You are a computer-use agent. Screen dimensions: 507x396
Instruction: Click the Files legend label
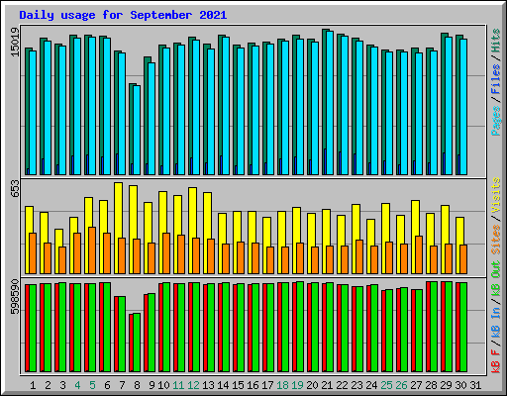pyautogui.click(x=496, y=79)
